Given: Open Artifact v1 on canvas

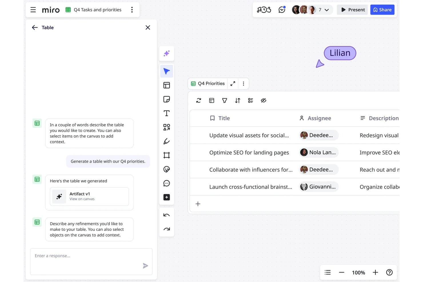Looking at the screenshot, I should (89, 196).
